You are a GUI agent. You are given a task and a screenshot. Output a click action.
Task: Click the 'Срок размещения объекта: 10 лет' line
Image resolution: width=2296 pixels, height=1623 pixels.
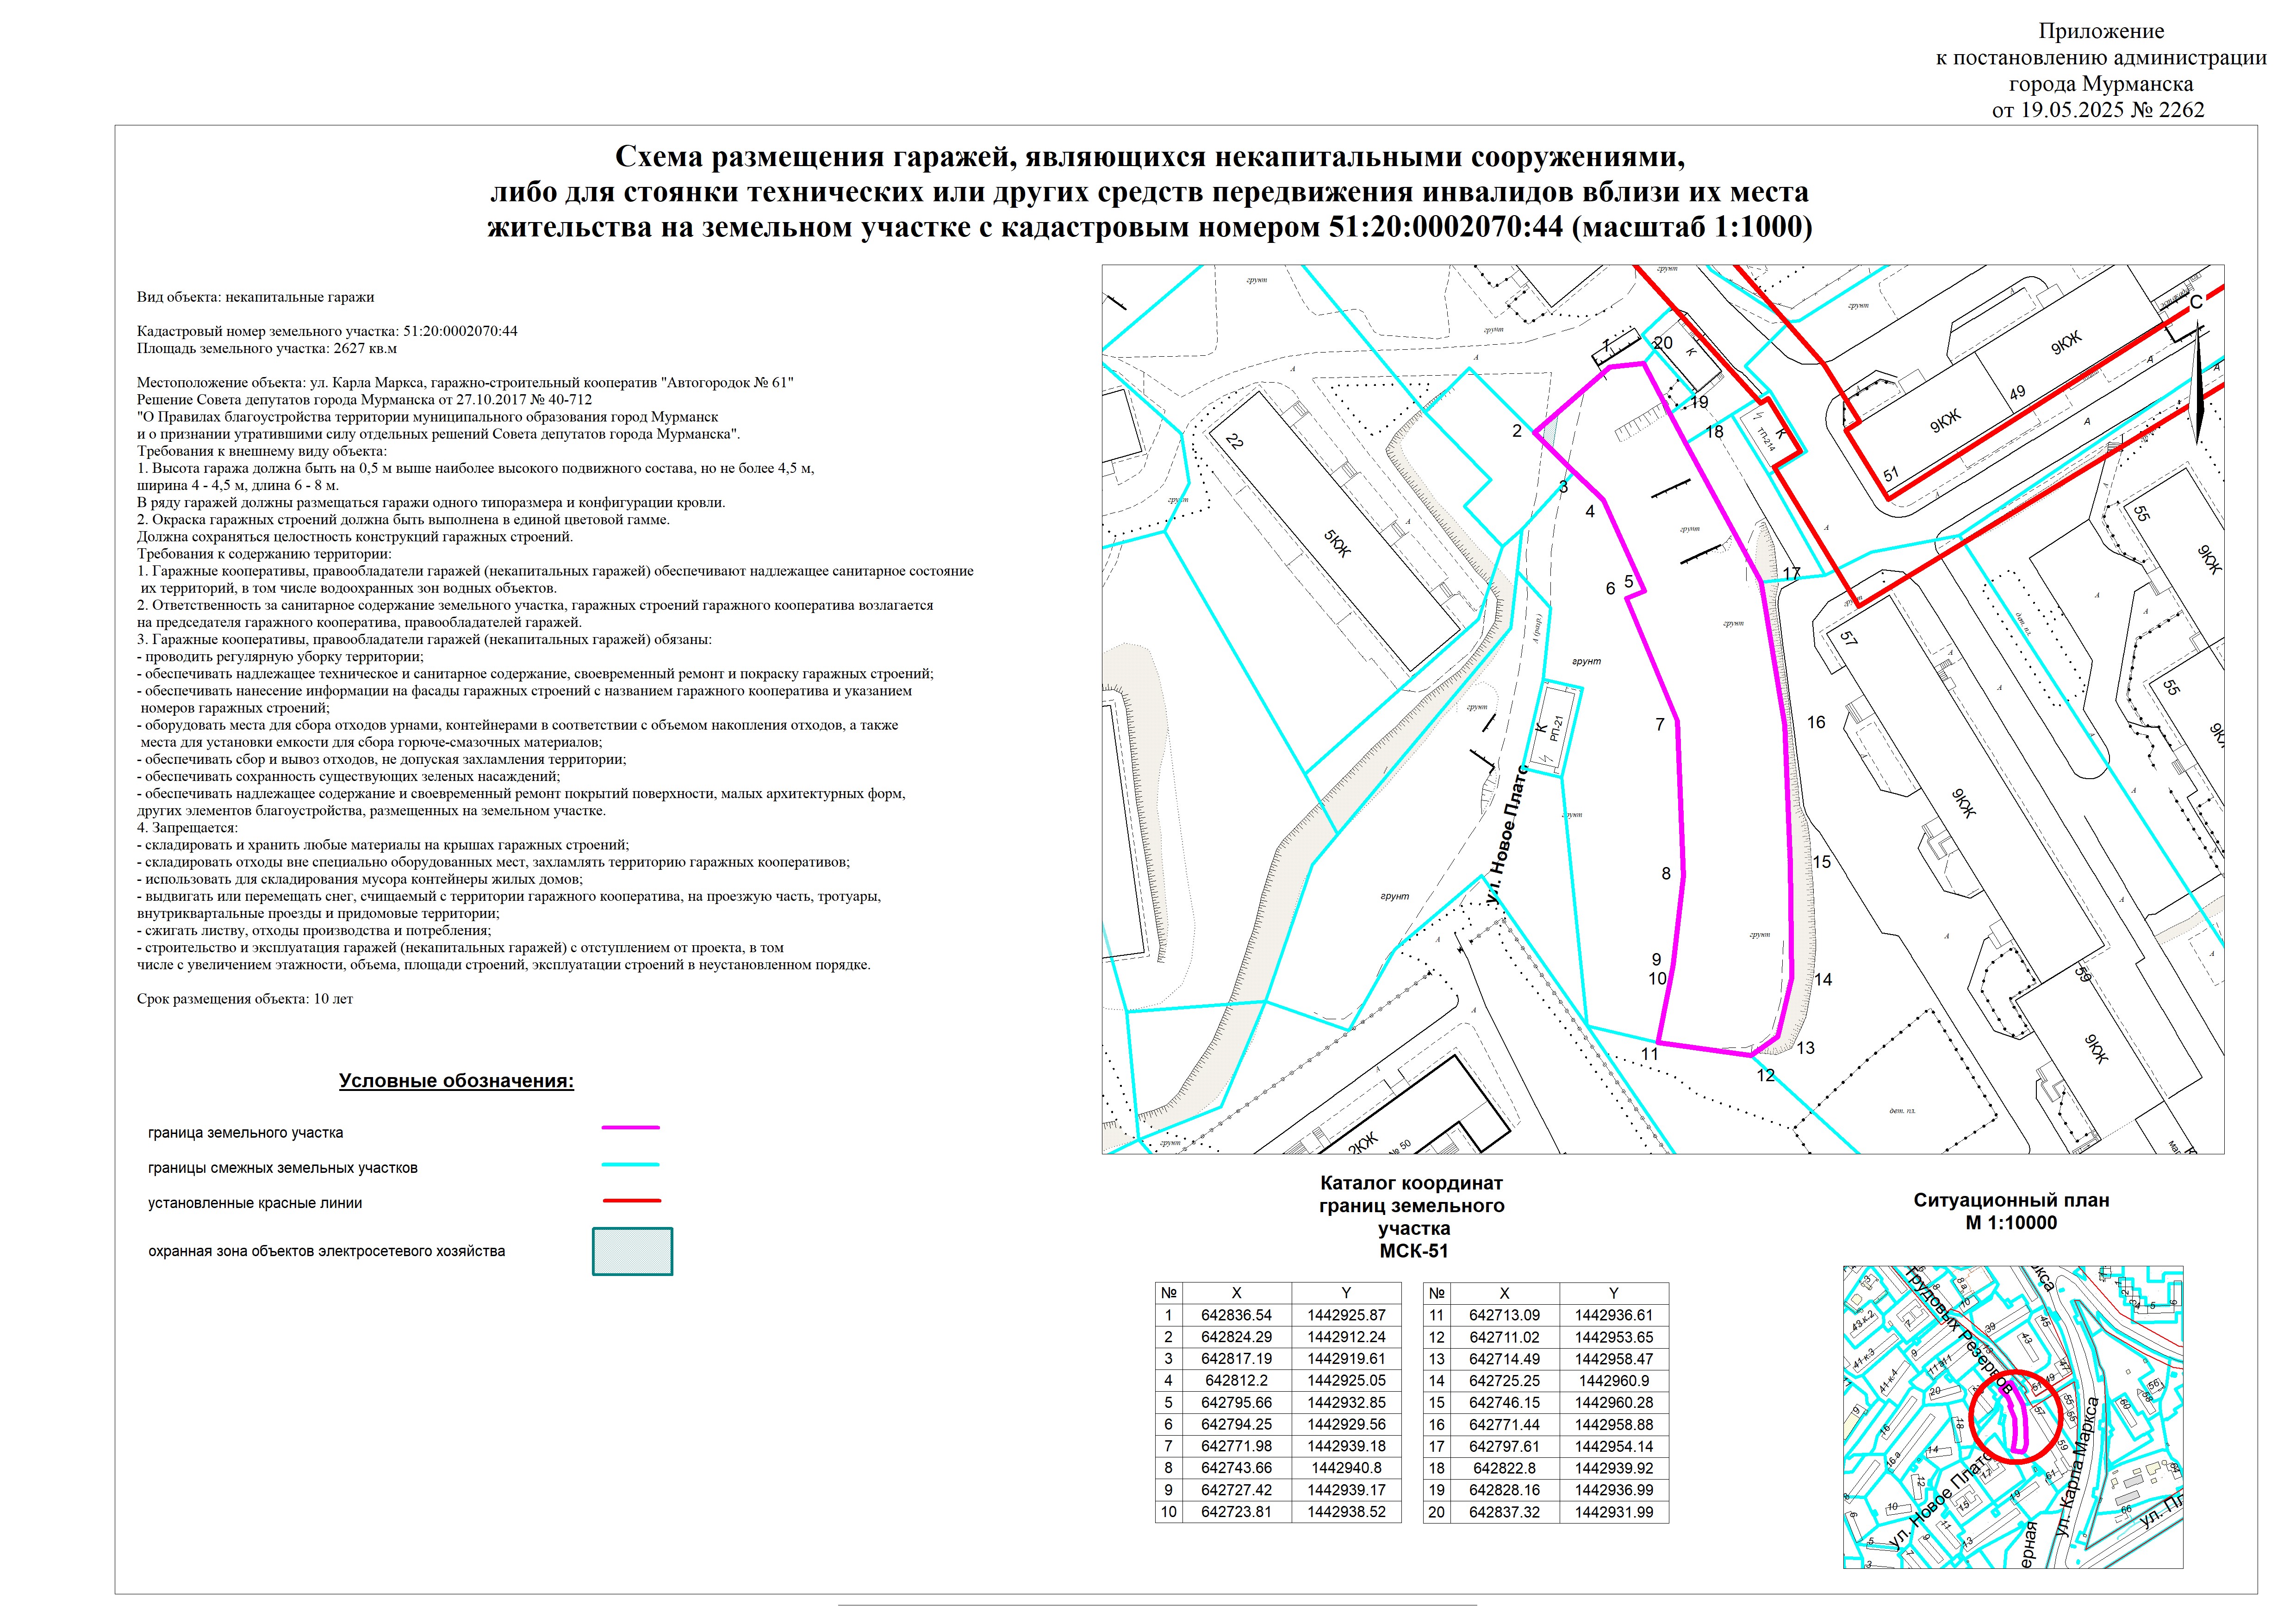click(x=245, y=998)
